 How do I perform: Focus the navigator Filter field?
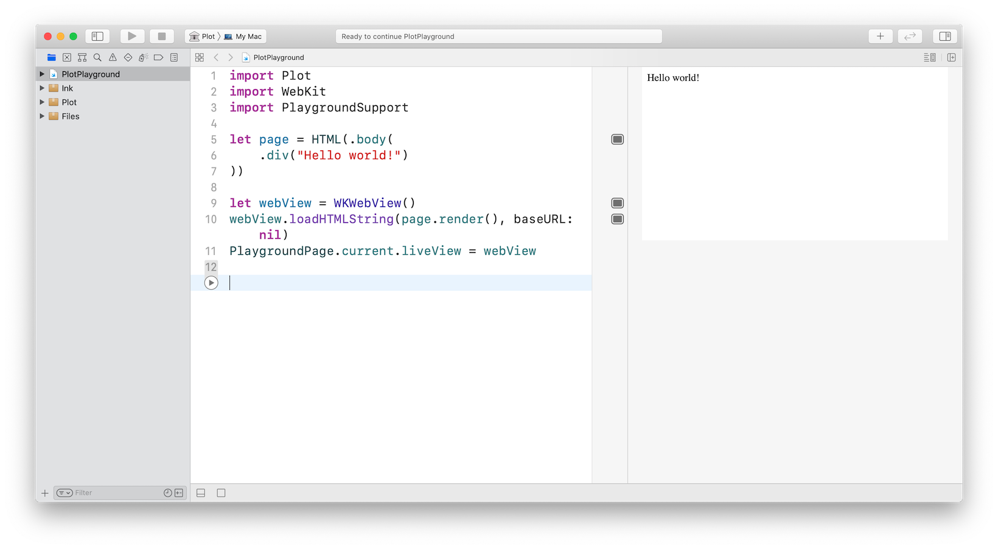coord(118,493)
